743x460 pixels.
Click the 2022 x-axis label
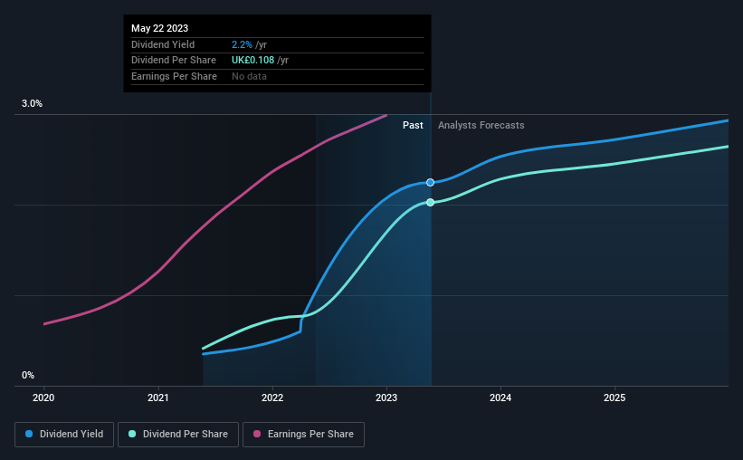click(x=272, y=398)
